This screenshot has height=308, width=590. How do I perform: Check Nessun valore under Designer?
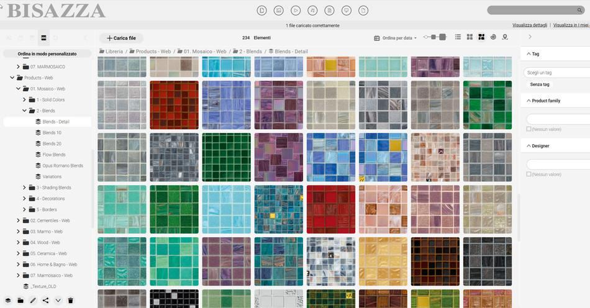click(x=529, y=174)
